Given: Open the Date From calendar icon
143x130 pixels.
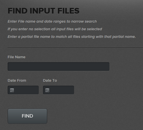Looking at the screenshot, I should coord(12,90).
